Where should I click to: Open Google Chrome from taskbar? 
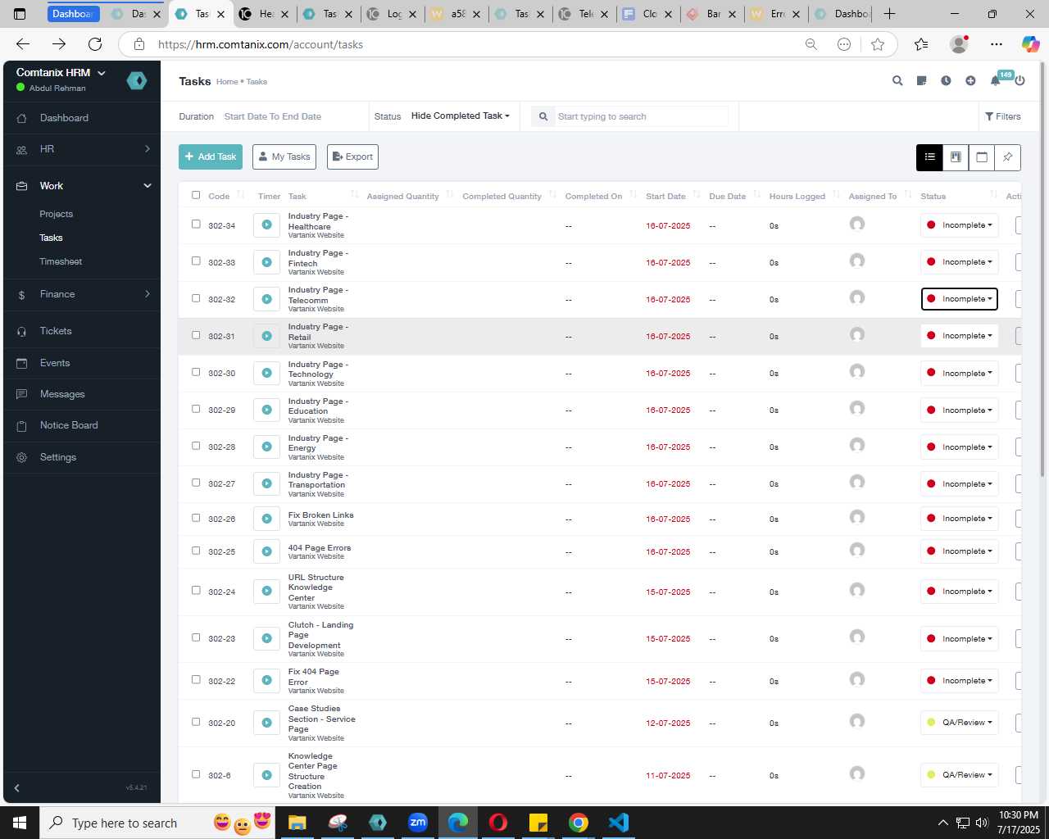tap(579, 823)
